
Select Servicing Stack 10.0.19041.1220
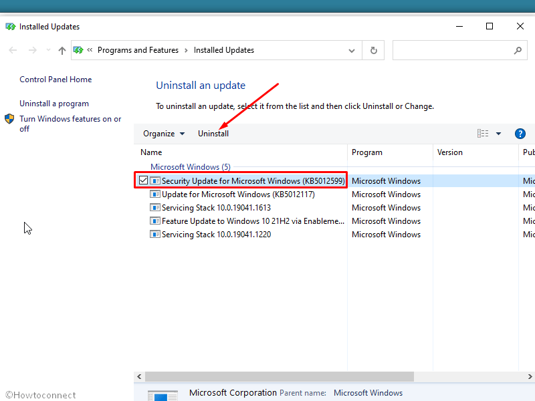(216, 235)
